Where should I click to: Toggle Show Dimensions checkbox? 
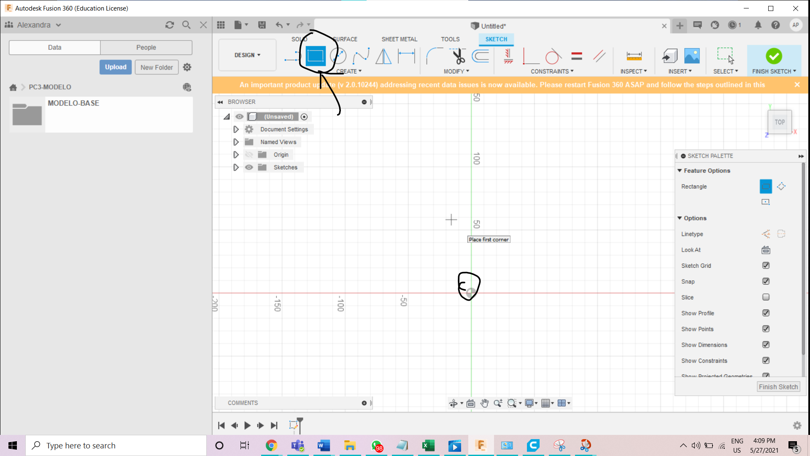(x=766, y=345)
